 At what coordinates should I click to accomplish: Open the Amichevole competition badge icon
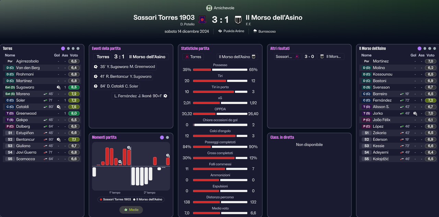tap(209, 8)
